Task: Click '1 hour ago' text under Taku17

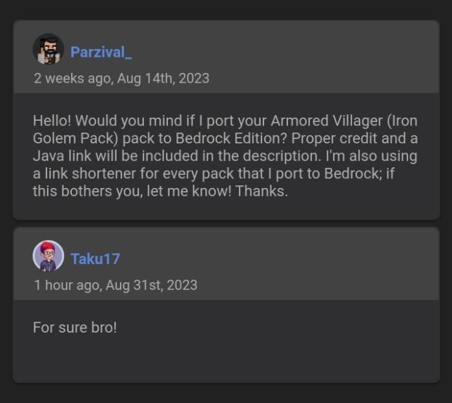Action: coord(68,285)
